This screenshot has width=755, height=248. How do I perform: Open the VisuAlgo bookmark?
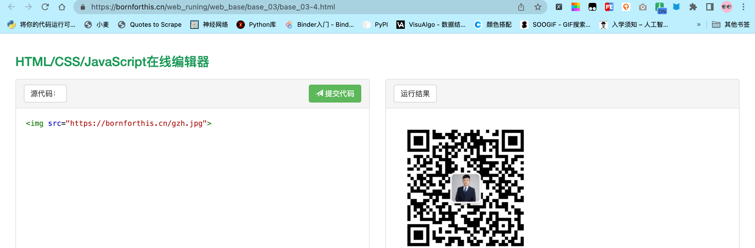pyautogui.click(x=430, y=25)
